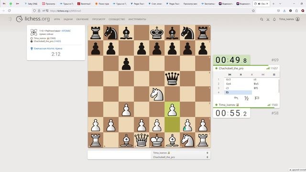Viewport: 306px width, 172px height.
Task: Click the tournament trophy icon
Action: click(32, 49)
